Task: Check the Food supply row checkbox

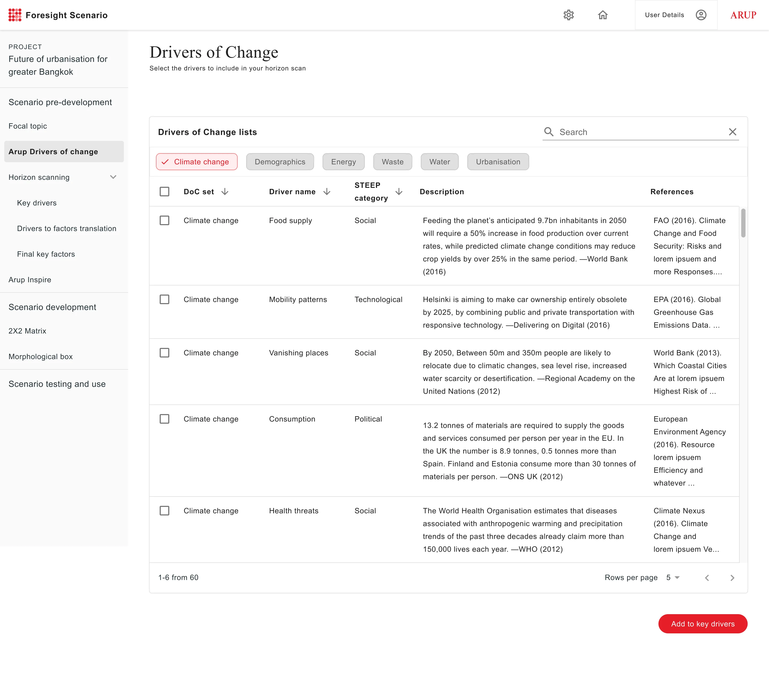Action: (164, 221)
